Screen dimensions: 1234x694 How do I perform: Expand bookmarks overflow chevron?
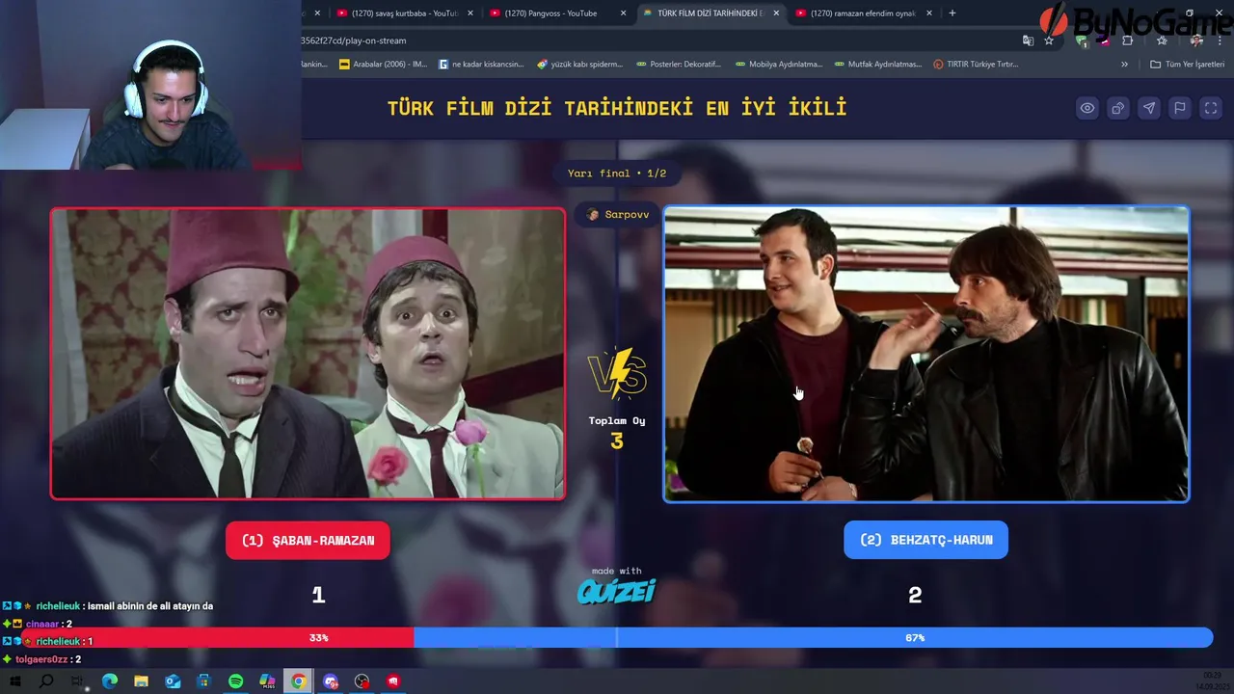1124,65
